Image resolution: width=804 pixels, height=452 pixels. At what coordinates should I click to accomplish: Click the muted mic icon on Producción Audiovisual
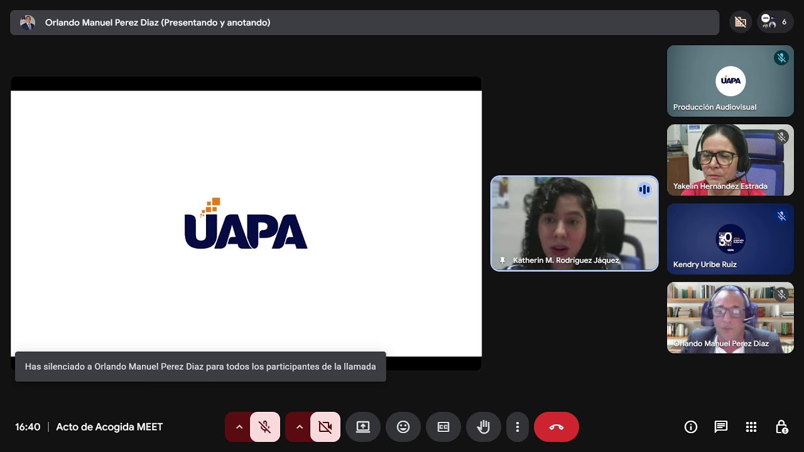coord(781,58)
